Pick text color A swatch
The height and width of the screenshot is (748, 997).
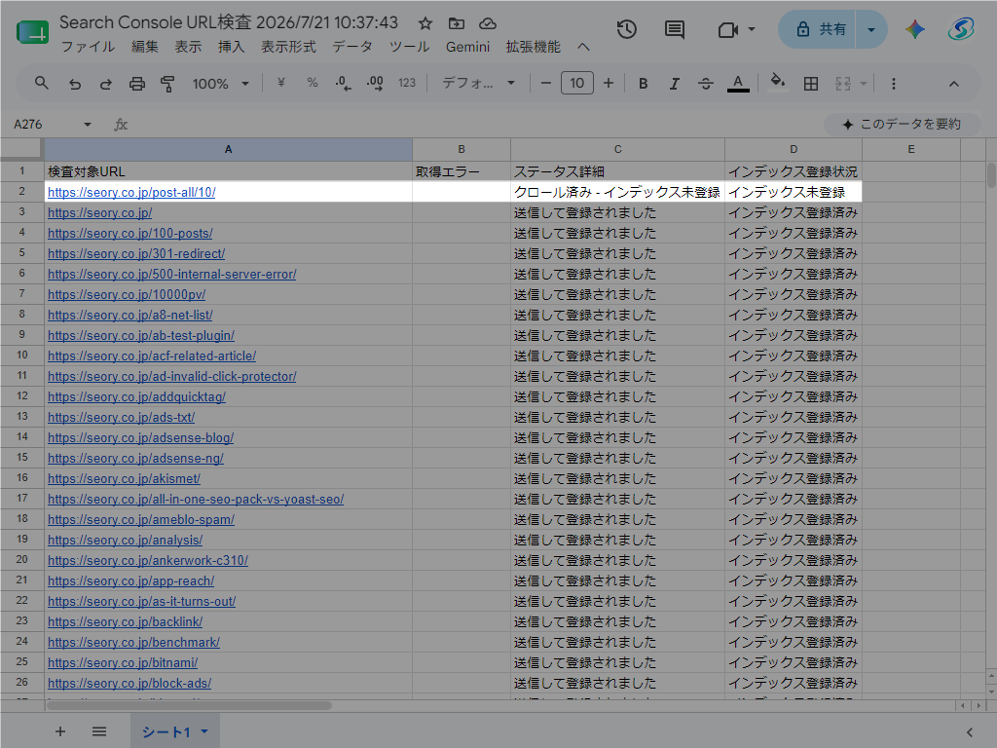(x=738, y=84)
